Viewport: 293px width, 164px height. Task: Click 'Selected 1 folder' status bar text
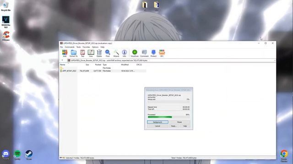(80, 158)
